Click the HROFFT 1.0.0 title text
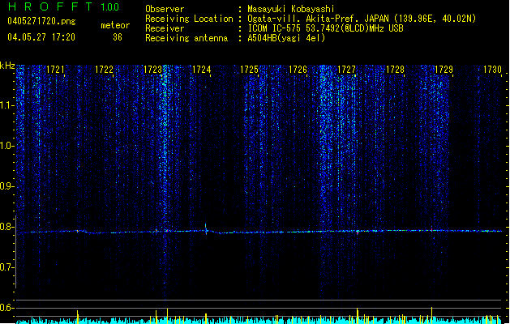Image resolution: width=510 pixels, height=324 pixels. pyautogui.click(x=63, y=6)
